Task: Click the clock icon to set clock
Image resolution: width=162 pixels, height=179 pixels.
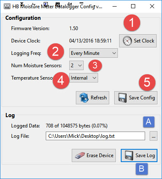Action: click(127, 41)
